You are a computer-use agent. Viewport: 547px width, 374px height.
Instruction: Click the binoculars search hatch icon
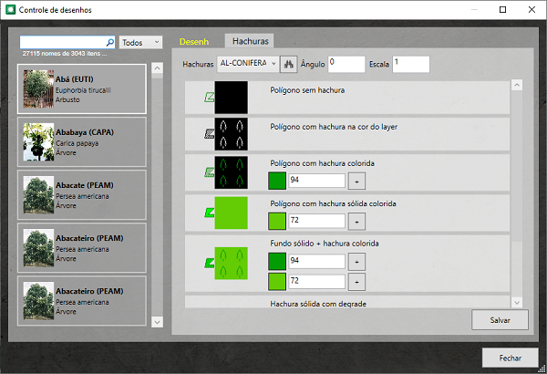(x=290, y=65)
